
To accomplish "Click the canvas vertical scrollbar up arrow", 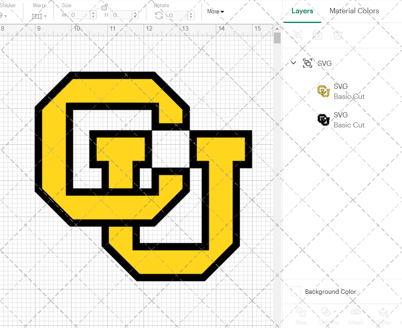I will (x=277, y=28).
